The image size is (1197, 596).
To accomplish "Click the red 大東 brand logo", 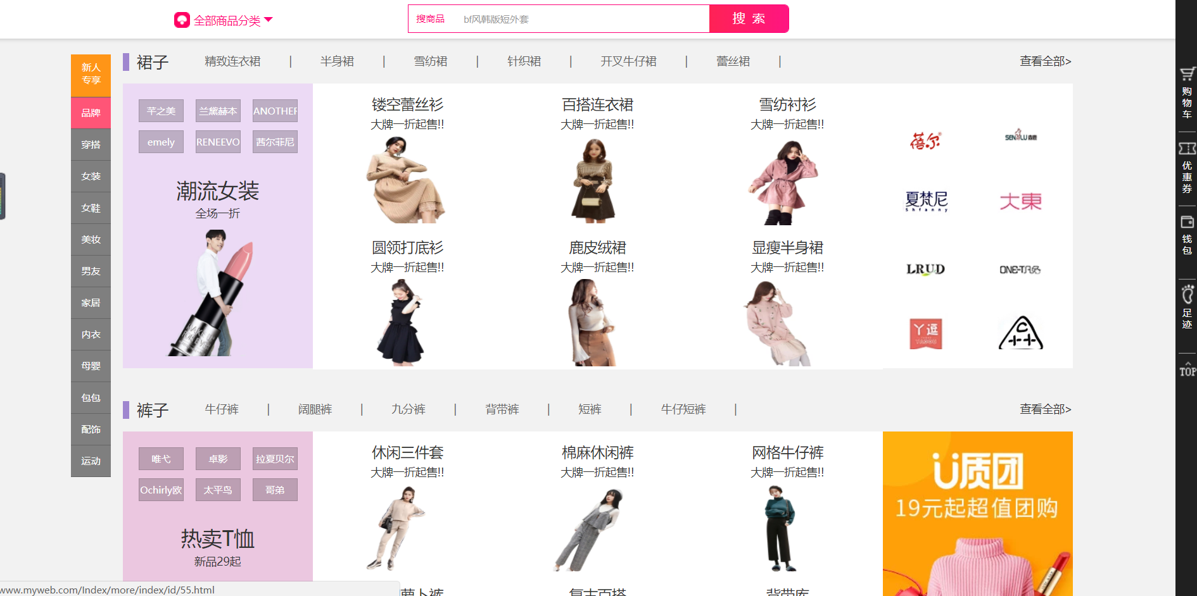I will coord(1020,202).
